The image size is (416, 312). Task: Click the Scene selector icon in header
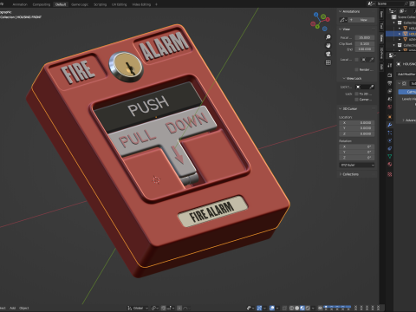[372, 3]
